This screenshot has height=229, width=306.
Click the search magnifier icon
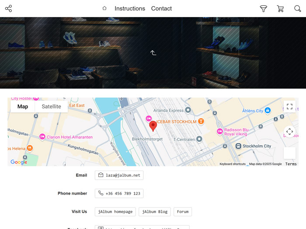[298, 8]
